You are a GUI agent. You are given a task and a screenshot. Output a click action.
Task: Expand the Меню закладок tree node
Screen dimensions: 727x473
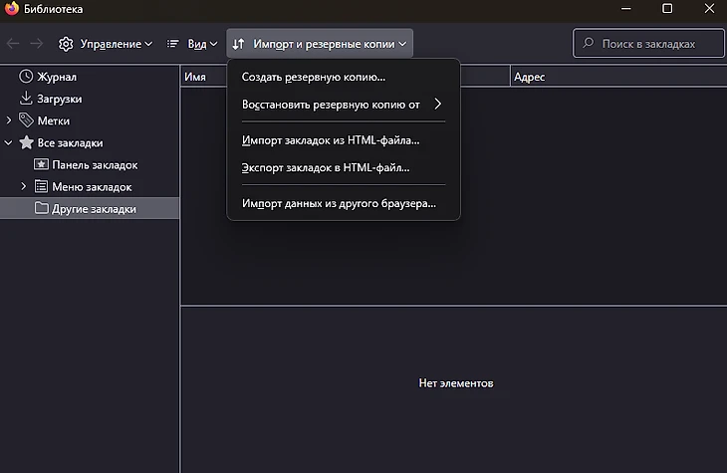tap(24, 186)
